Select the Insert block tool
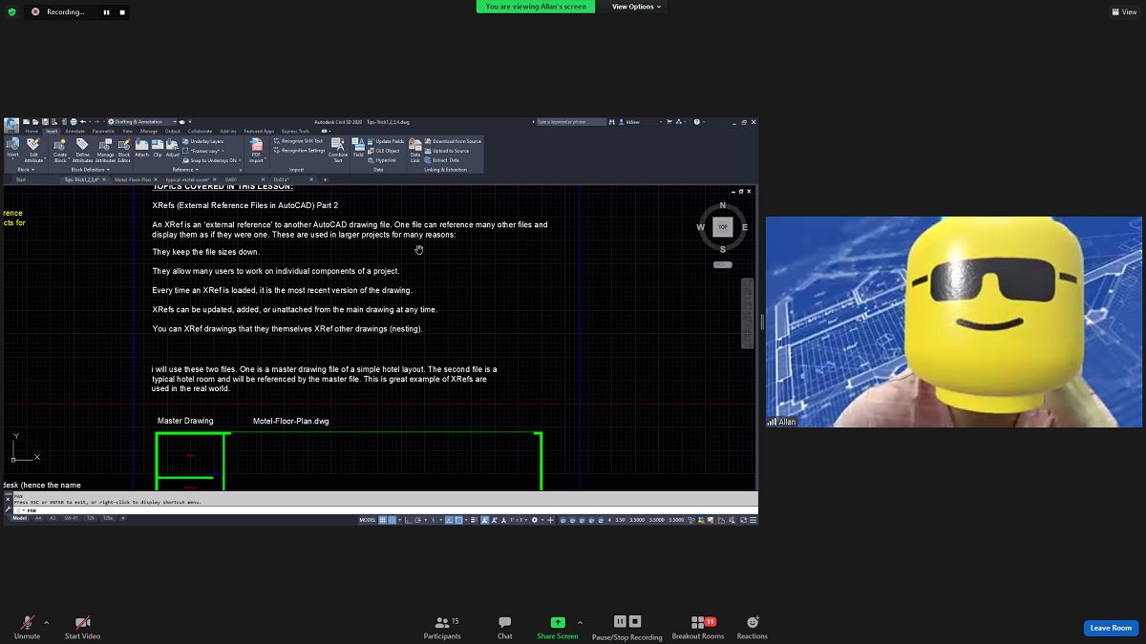1146x644 pixels. point(12,148)
